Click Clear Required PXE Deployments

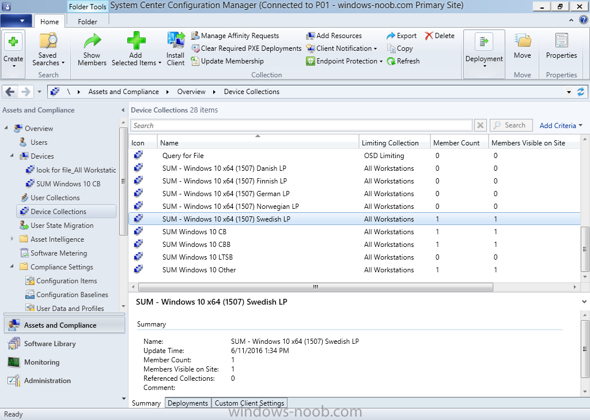(246, 48)
